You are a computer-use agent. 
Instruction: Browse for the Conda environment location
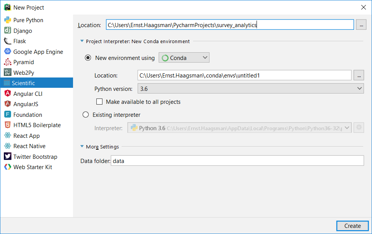359,75
